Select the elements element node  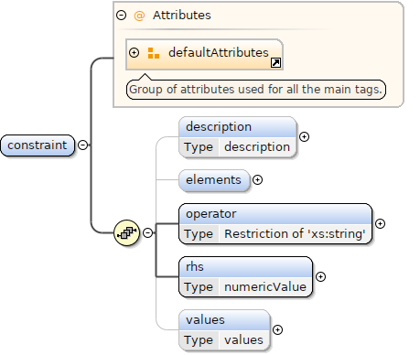[214, 180]
